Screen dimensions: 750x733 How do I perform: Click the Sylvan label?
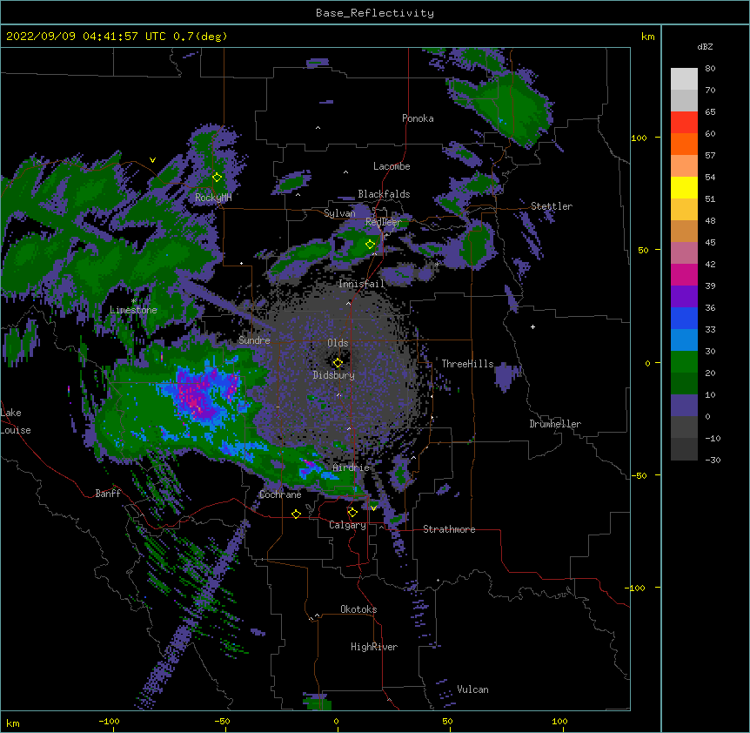click(339, 213)
